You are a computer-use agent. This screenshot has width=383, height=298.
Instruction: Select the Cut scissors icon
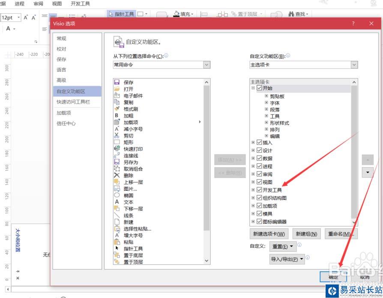[117, 135]
